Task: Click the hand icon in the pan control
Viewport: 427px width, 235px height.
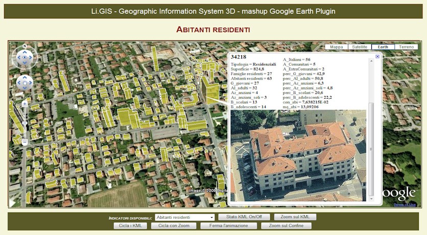Action: coord(25,82)
